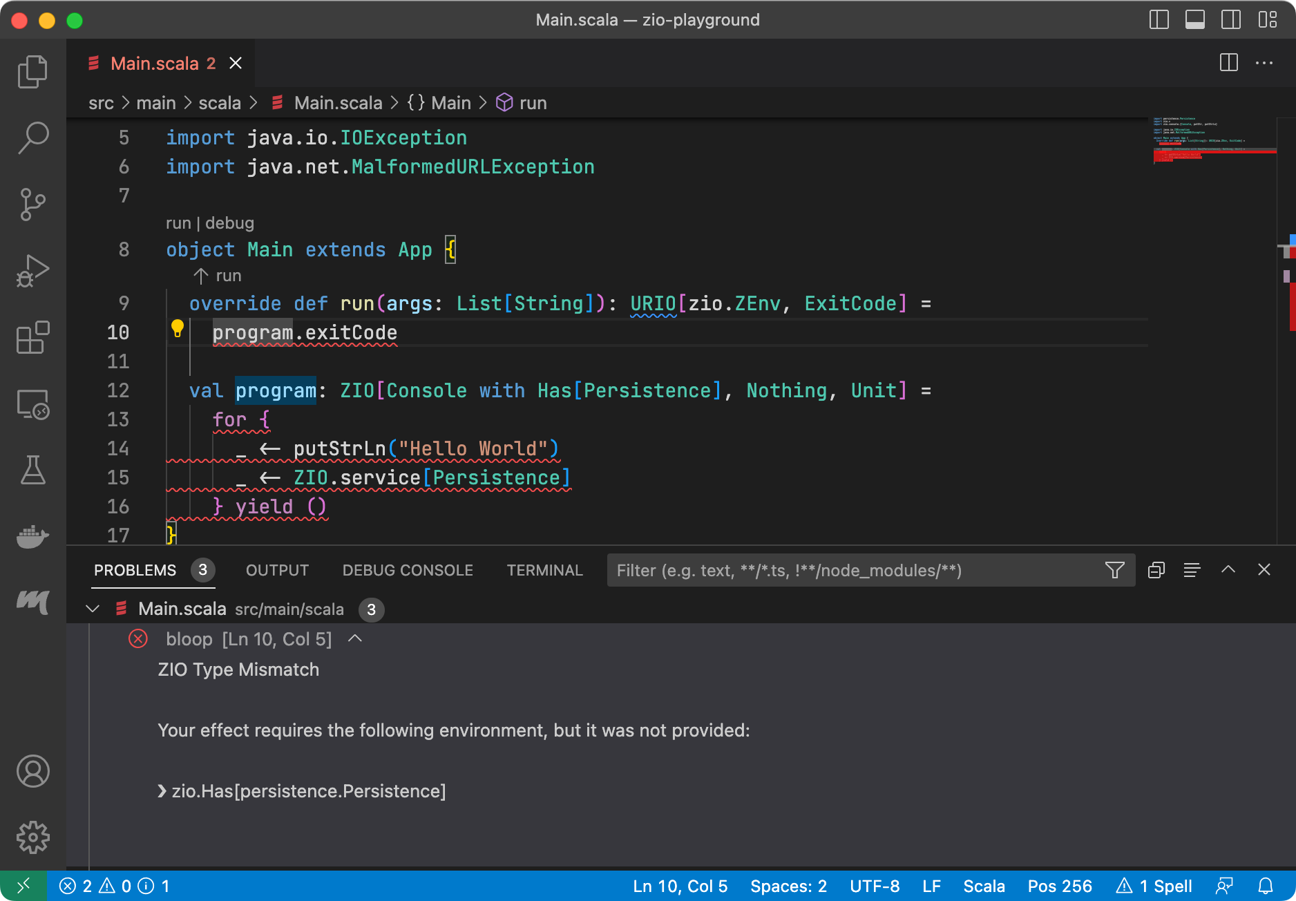The width and height of the screenshot is (1296, 901).
Task: Toggle the primary side bar
Action: 1159,20
